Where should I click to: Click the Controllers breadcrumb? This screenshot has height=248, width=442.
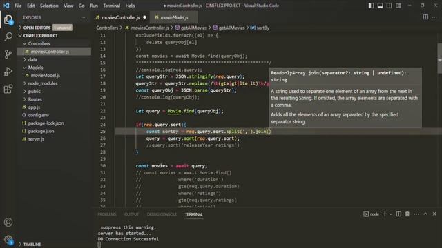point(107,28)
